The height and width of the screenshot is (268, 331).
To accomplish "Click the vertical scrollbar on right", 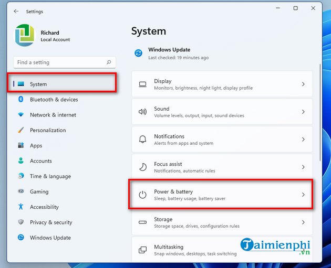I will pos(320,113).
